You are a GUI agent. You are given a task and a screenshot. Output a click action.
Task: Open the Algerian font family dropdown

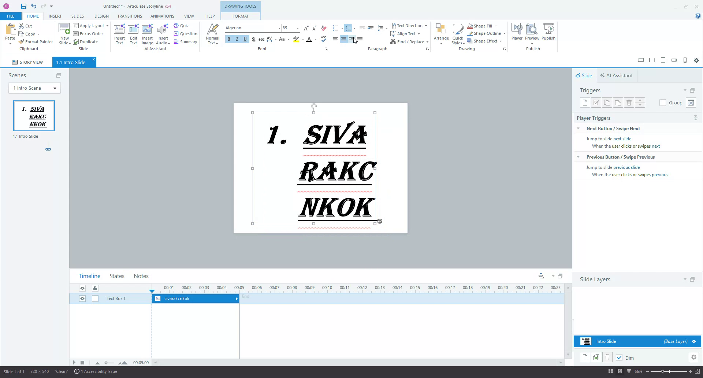pyautogui.click(x=279, y=28)
